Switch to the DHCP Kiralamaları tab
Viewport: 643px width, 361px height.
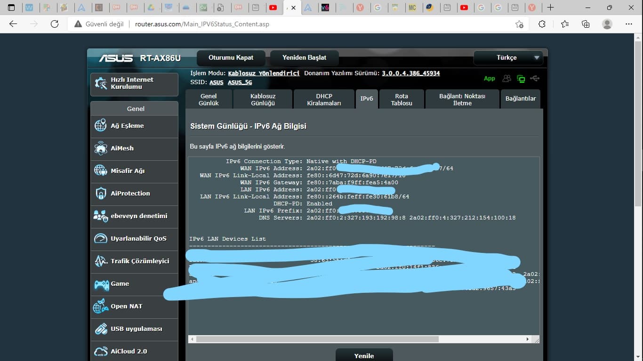pyautogui.click(x=324, y=99)
